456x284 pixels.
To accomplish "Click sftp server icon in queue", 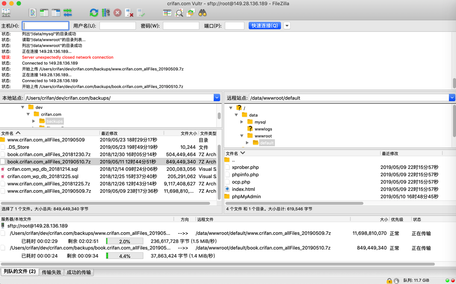I will [3, 226].
